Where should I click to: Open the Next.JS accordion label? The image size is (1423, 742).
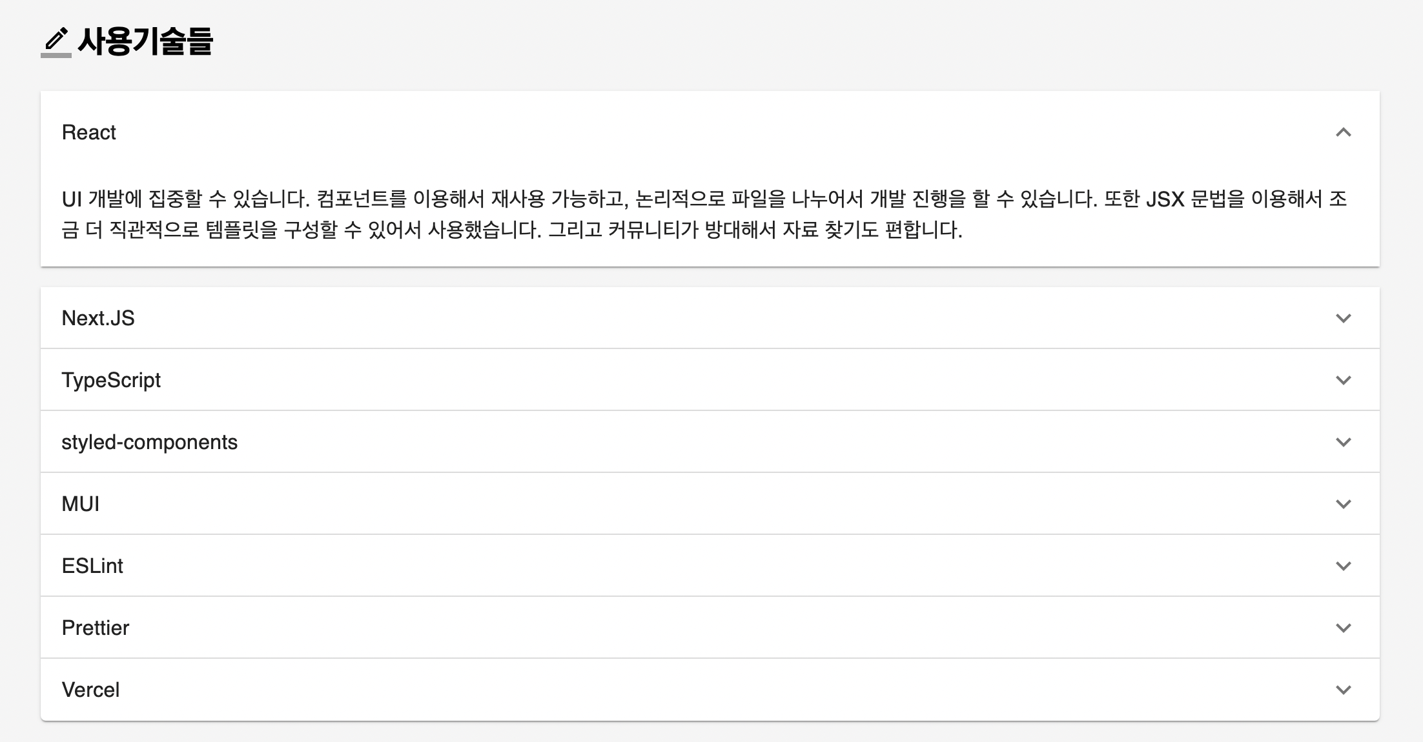pyautogui.click(x=98, y=318)
